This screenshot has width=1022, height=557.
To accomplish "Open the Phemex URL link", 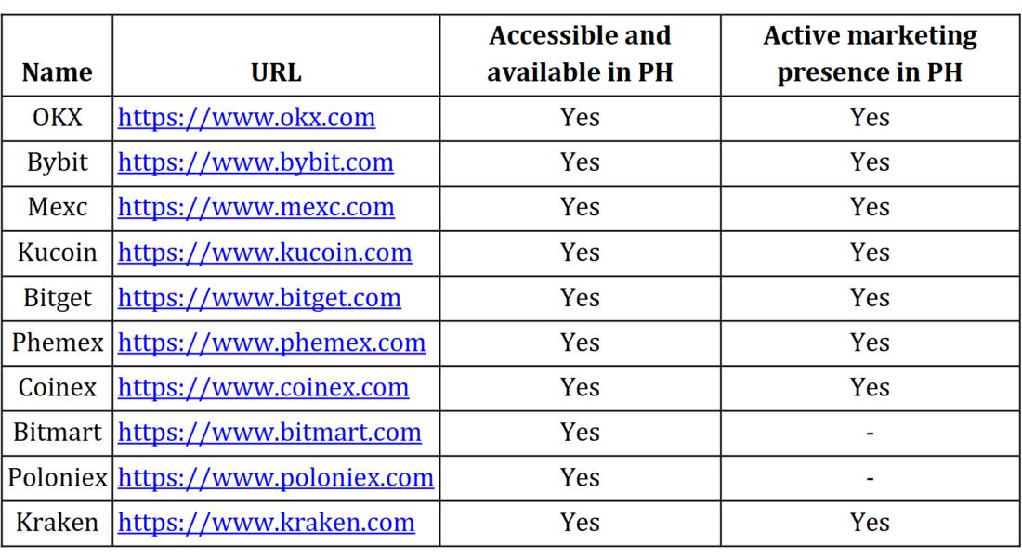I will 271,343.
